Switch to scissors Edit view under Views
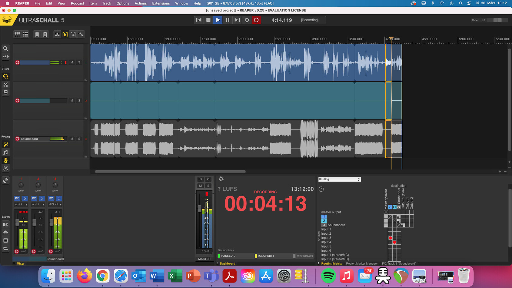The width and height of the screenshot is (512, 288). 5,85
